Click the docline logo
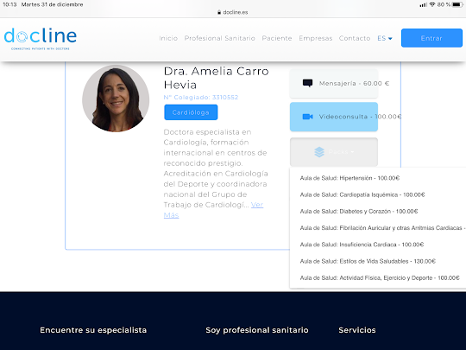Image resolution: width=466 pixels, height=350 pixels. pos(40,39)
